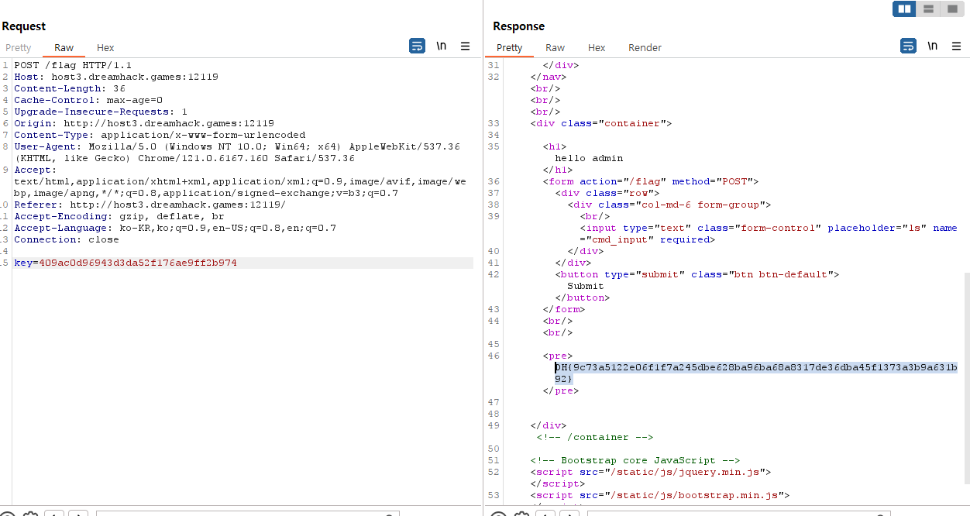Click the '<!-- /container -->' comment
Screen dimensions: 970x516
[x=595, y=437]
